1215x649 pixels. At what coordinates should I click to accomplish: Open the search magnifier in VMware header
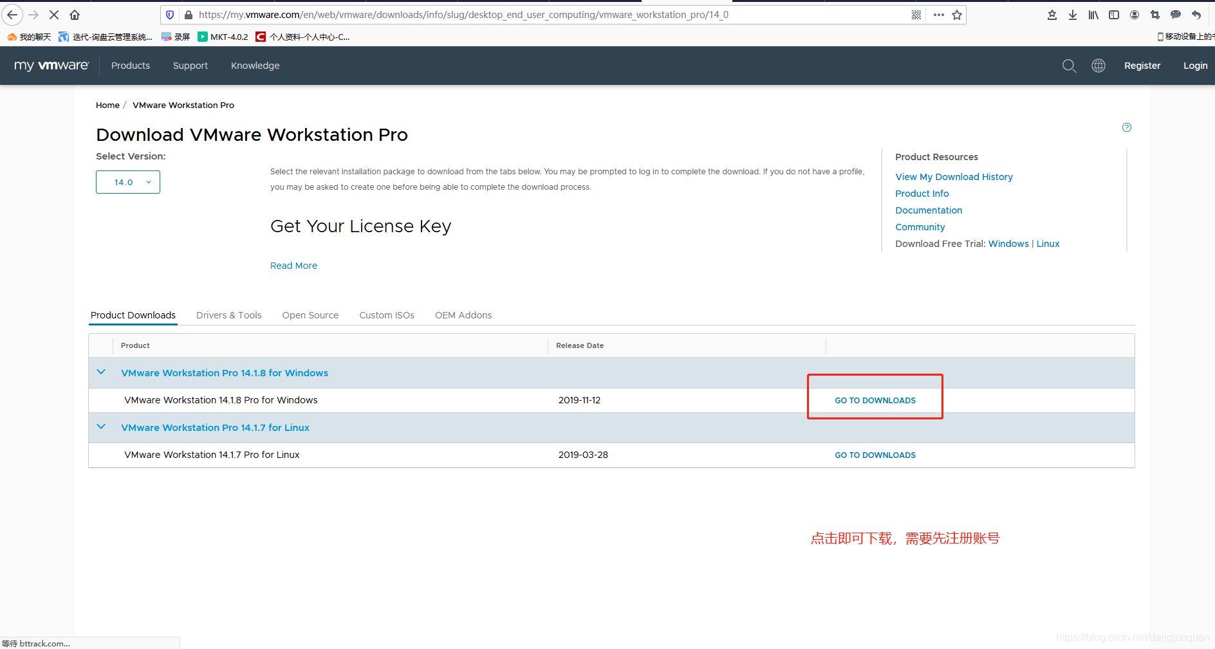[1069, 66]
